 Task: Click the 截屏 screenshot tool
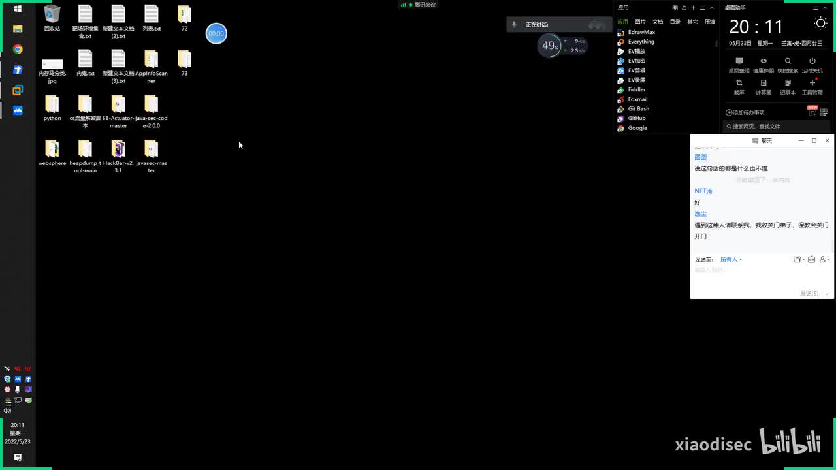pyautogui.click(x=739, y=87)
